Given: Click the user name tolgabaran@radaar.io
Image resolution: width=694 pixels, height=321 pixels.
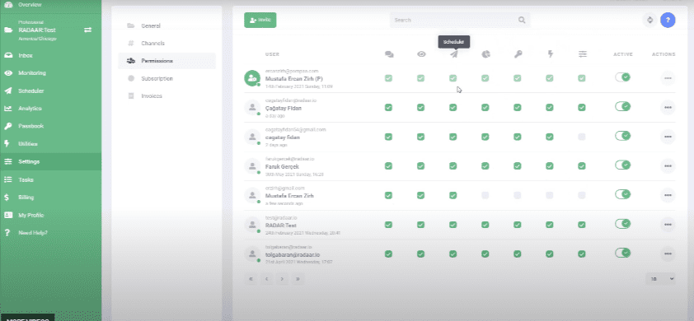Looking at the screenshot, I should pyautogui.click(x=293, y=254).
